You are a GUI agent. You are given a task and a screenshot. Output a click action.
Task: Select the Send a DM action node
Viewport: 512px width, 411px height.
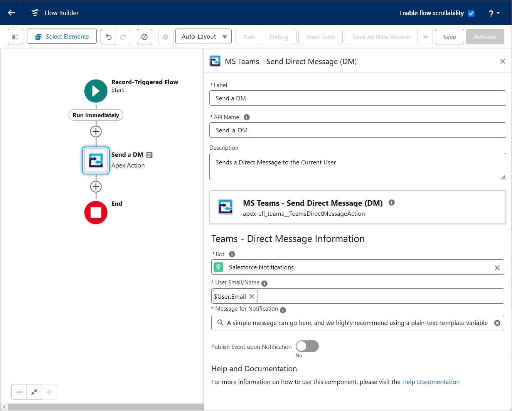point(96,160)
